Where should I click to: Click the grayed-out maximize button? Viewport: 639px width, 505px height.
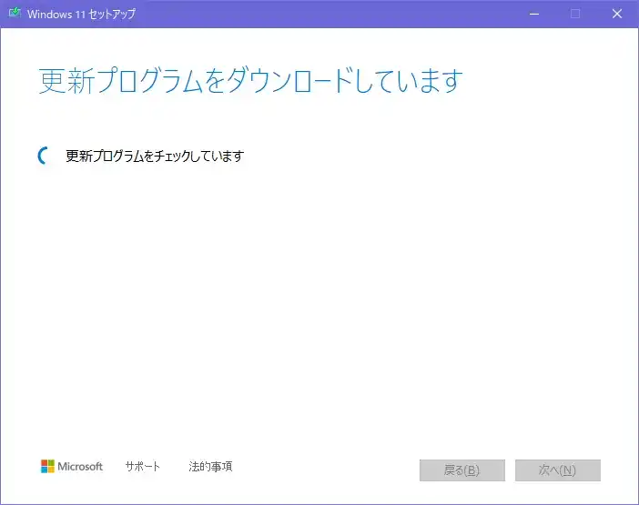(x=574, y=14)
